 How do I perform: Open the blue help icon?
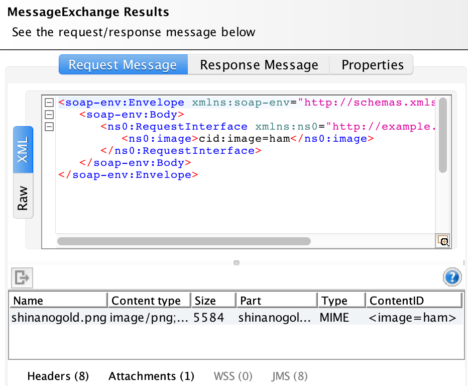[452, 277]
